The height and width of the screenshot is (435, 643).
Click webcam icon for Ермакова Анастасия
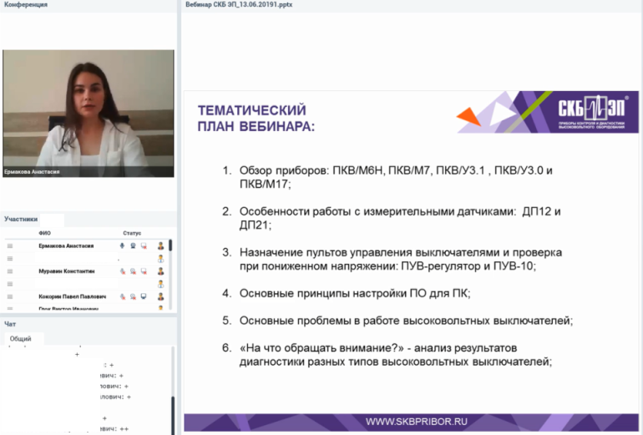[133, 246]
